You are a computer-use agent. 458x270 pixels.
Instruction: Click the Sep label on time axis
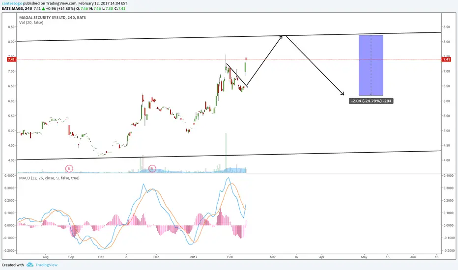click(71, 257)
